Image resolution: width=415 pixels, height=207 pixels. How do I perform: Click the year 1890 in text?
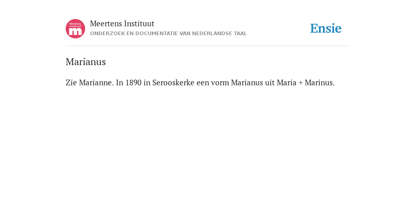133,82
